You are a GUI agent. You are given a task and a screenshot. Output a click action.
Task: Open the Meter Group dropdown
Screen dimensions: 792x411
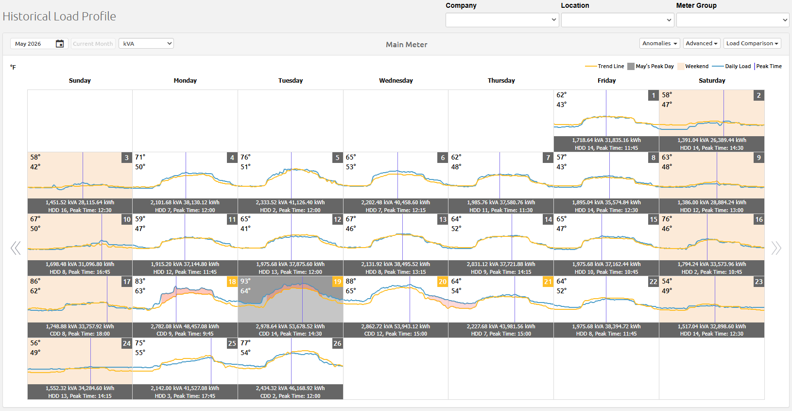coord(733,20)
